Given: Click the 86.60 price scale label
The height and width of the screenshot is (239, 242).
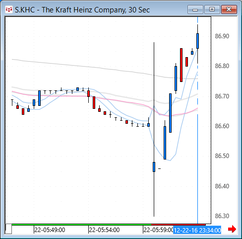Looking at the screenshot, I should click(222, 126).
